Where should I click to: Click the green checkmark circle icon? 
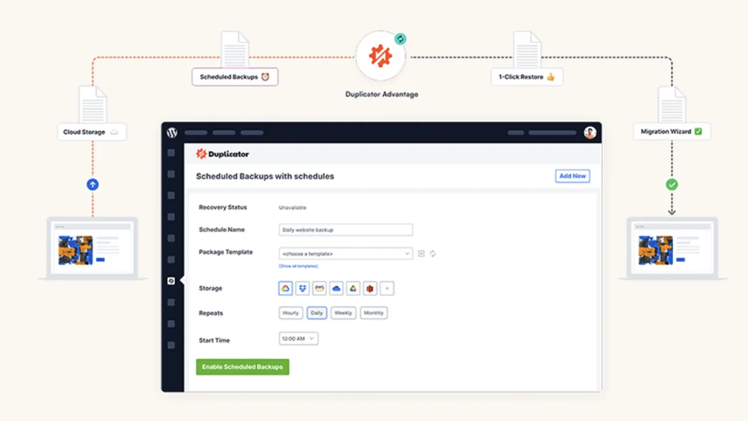tap(672, 184)
